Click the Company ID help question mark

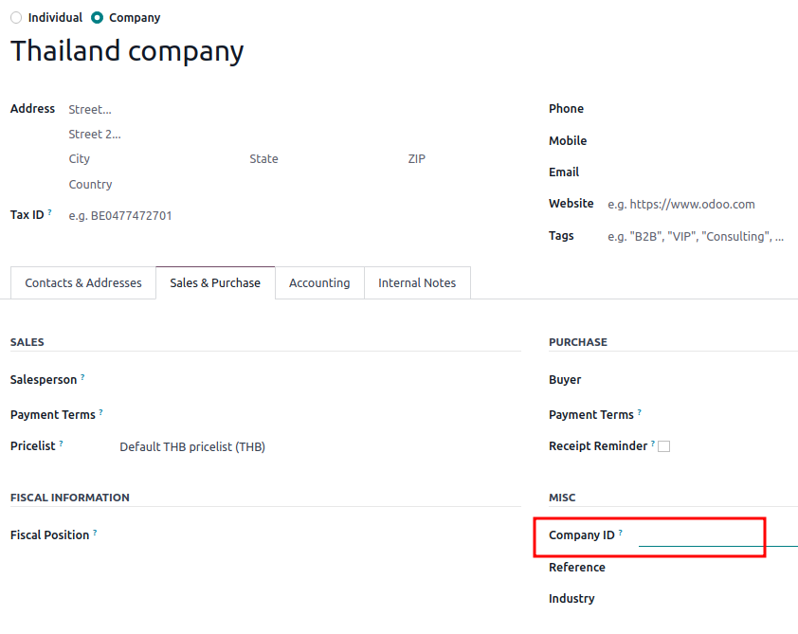tap(621, 533)
